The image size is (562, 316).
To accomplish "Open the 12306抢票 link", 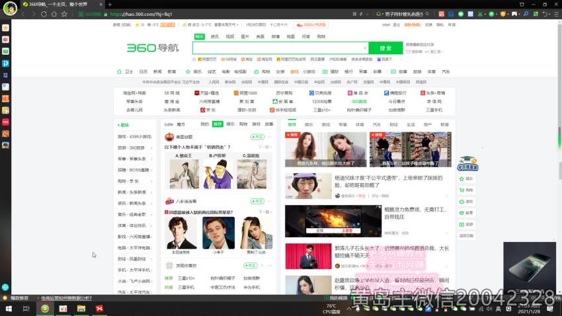I will (x=322, y=102).
